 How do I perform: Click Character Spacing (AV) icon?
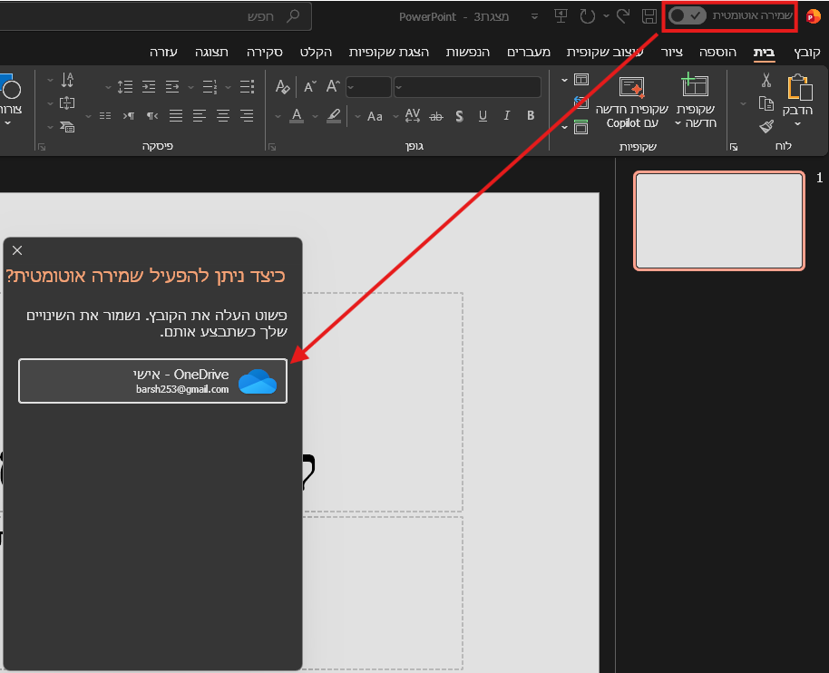(x=413, y=116)
